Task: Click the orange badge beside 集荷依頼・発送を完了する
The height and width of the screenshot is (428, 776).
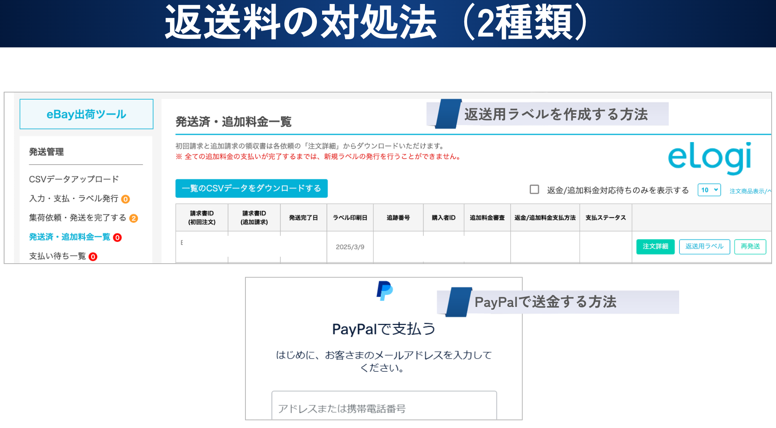Action: click(x=134, y=218)
